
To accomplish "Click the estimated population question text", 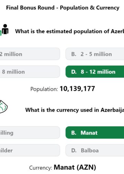I will coord(70,31).
